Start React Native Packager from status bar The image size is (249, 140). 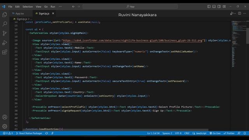click(x=29, y=133)
